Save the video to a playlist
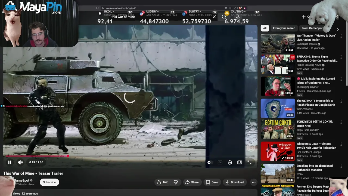The image size is (348, 196). coord(212,182)
